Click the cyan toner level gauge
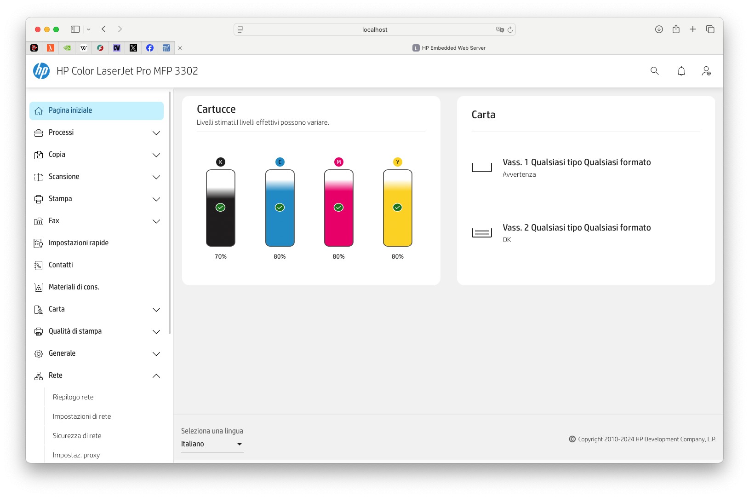 [x=280, y=208]
